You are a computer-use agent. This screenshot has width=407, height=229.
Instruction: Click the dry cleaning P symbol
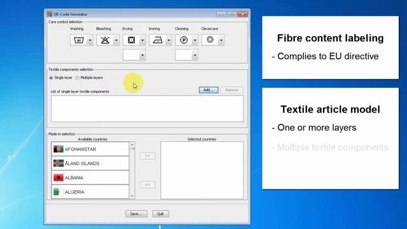tap(184, 40)
